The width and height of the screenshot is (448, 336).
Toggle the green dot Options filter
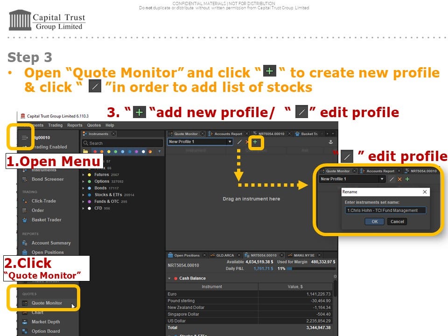pos(115,152)
